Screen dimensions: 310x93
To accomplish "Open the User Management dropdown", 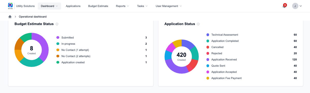I will [169, 6].
